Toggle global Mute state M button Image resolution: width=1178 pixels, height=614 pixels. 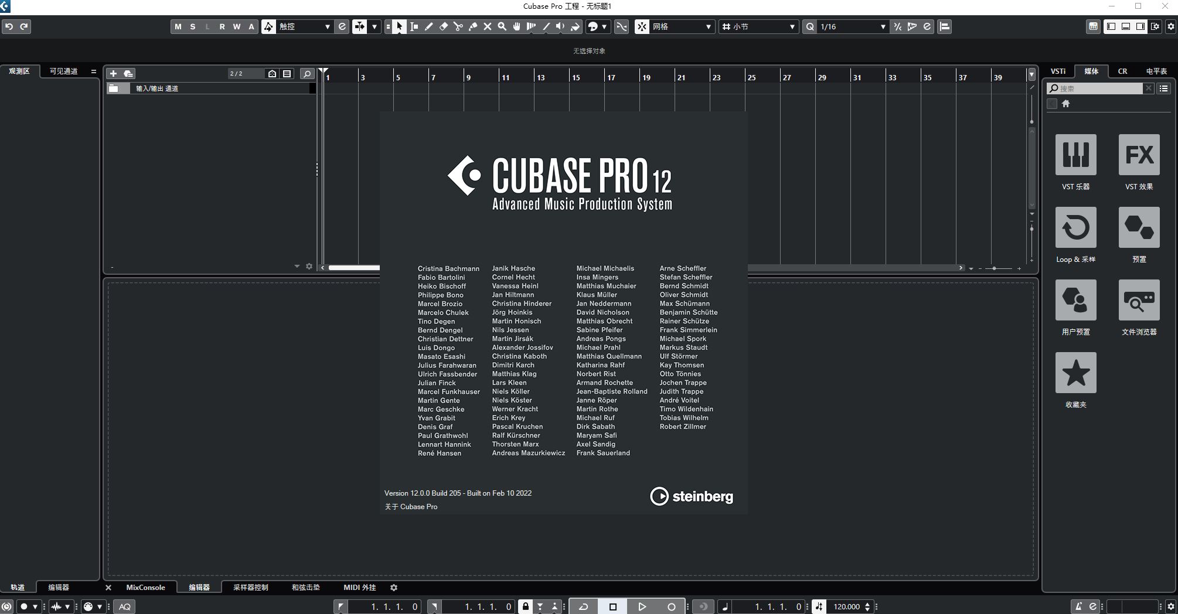[x=178, y=26]
